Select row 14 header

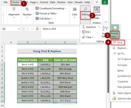[2, 106]
